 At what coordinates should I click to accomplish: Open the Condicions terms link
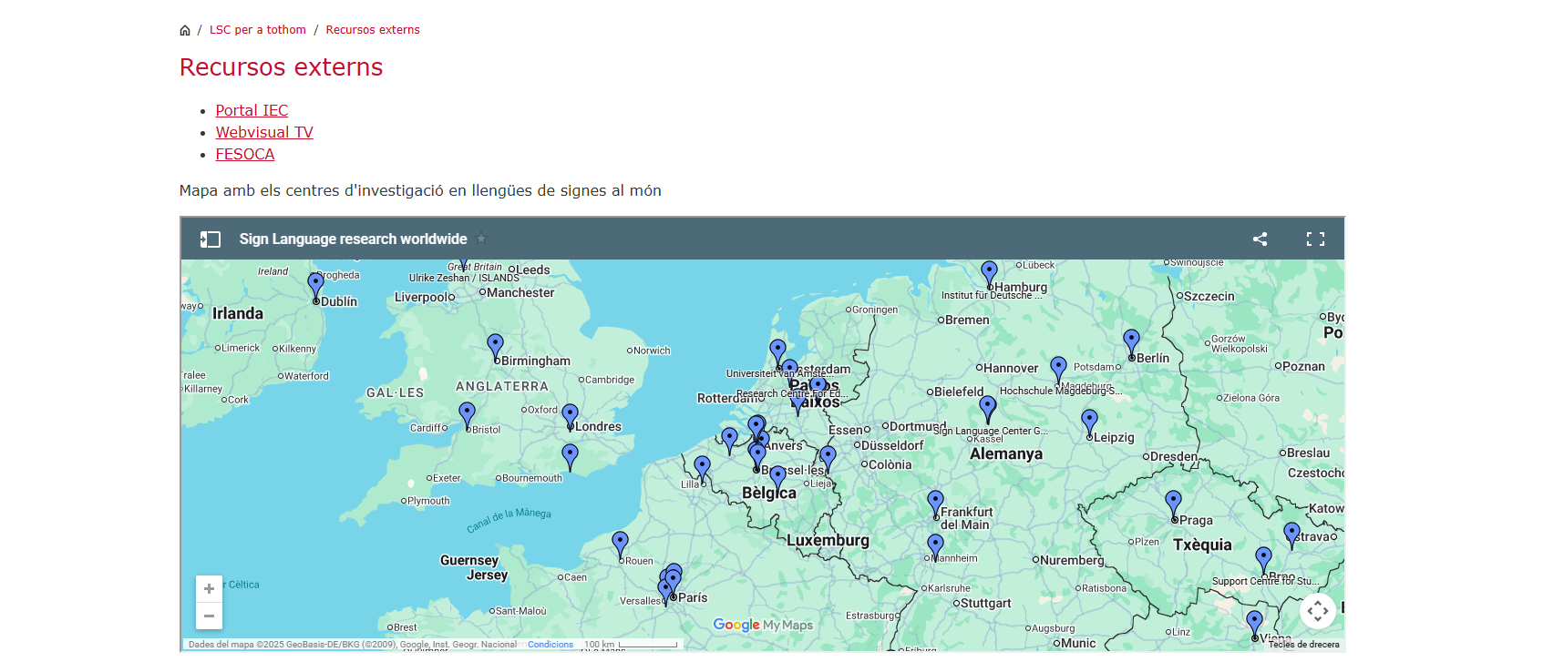(550, 645)
